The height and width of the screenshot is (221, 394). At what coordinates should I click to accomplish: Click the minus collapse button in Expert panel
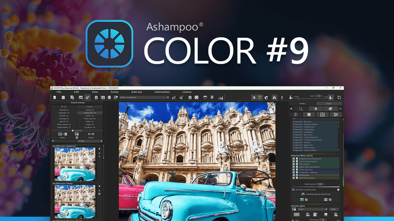[340, 109]
